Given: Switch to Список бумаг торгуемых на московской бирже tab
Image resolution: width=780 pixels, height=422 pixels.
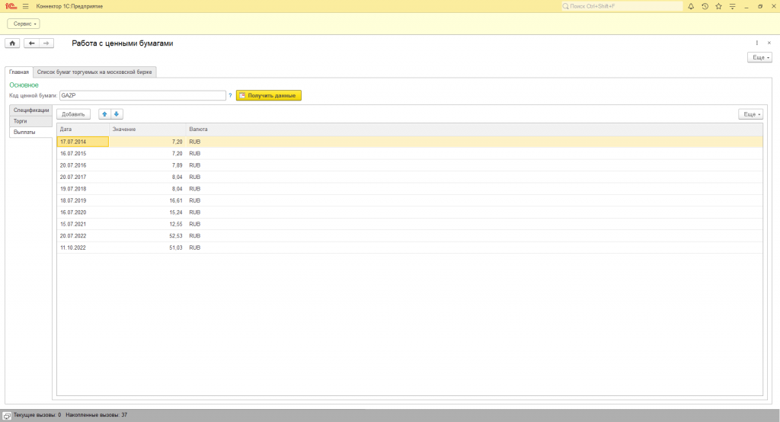Looking at the screenshot, I should (x=94, y=72).
